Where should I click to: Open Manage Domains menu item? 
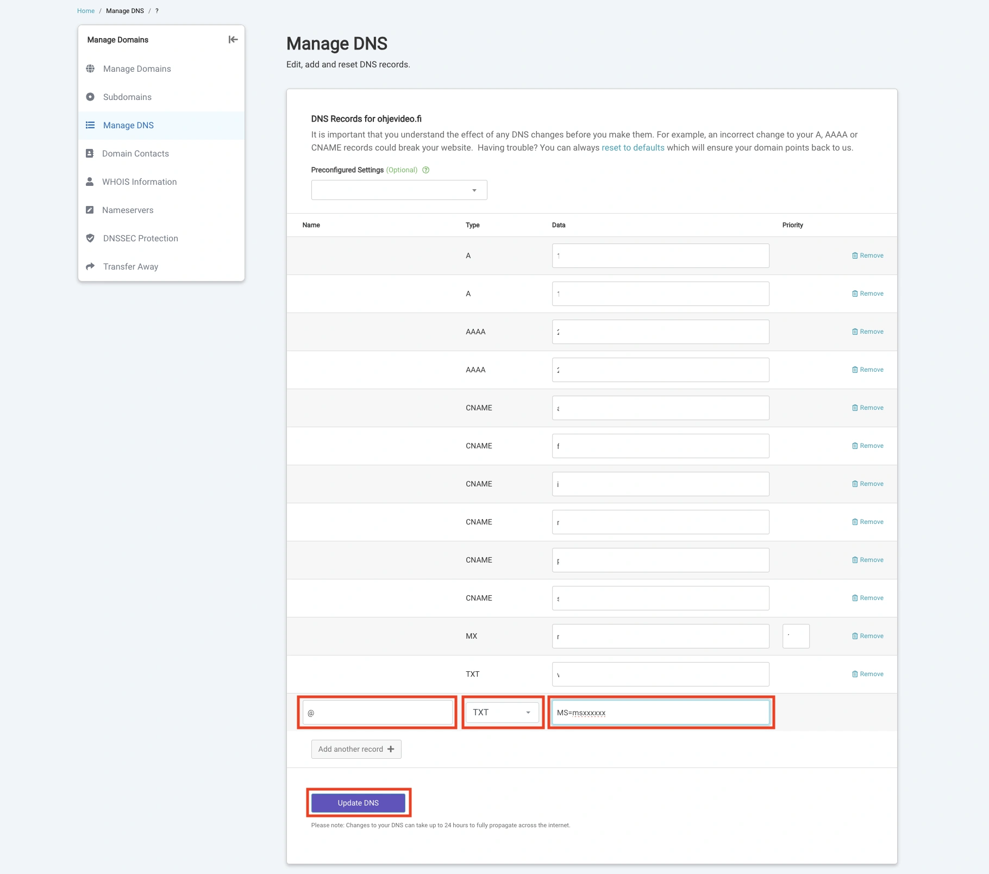(x=137, y=68)
